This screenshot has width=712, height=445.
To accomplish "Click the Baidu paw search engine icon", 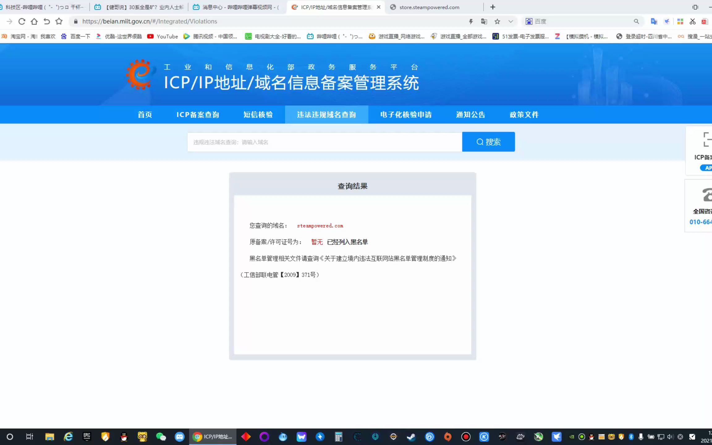I will click(529, 21).
